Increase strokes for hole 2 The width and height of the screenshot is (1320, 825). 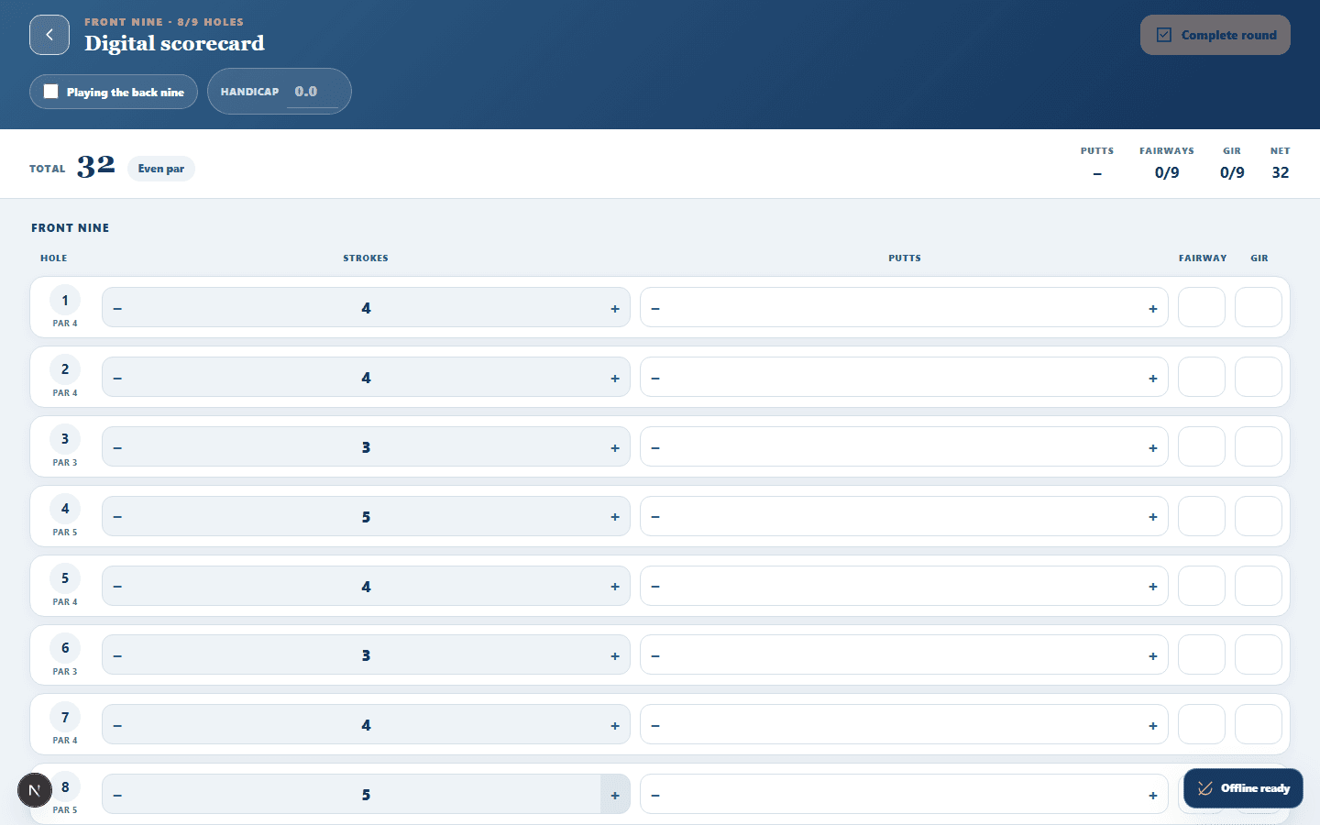(x=615, y=378)
